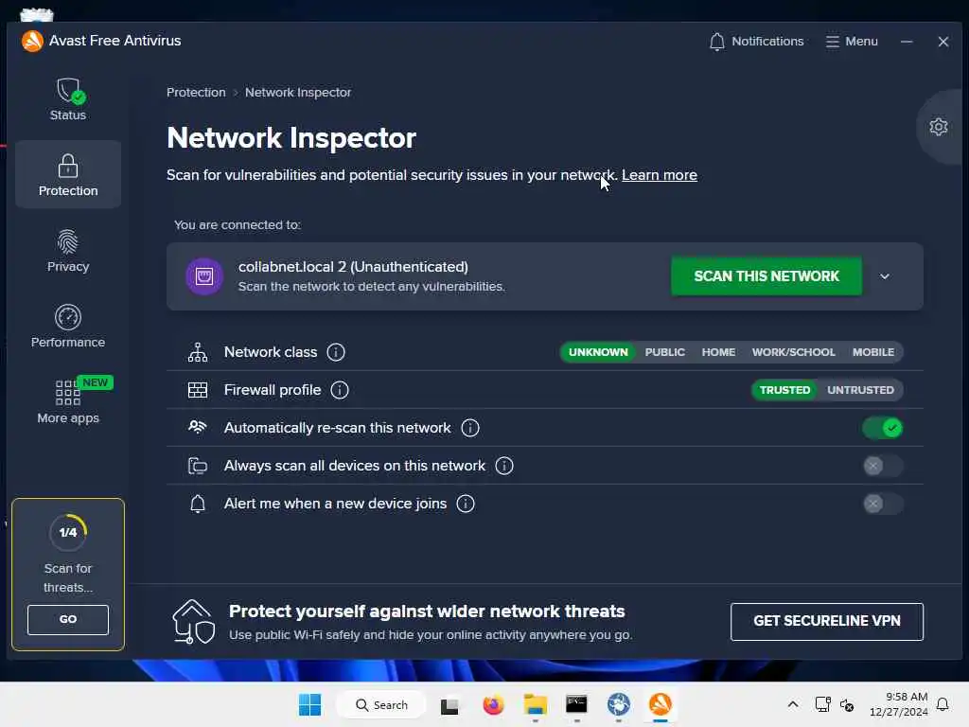Image resolution: width=969 pixels, height=727 pixels.
Task: Click the Avast logo in title bar
Action: point(32,41)
